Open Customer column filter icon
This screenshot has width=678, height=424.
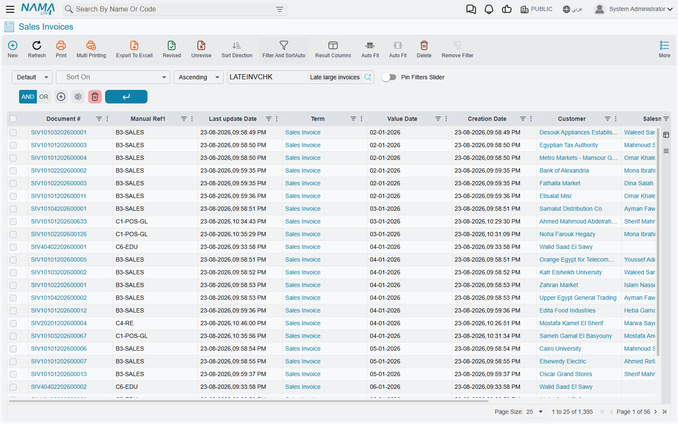[x=607, y=119]
